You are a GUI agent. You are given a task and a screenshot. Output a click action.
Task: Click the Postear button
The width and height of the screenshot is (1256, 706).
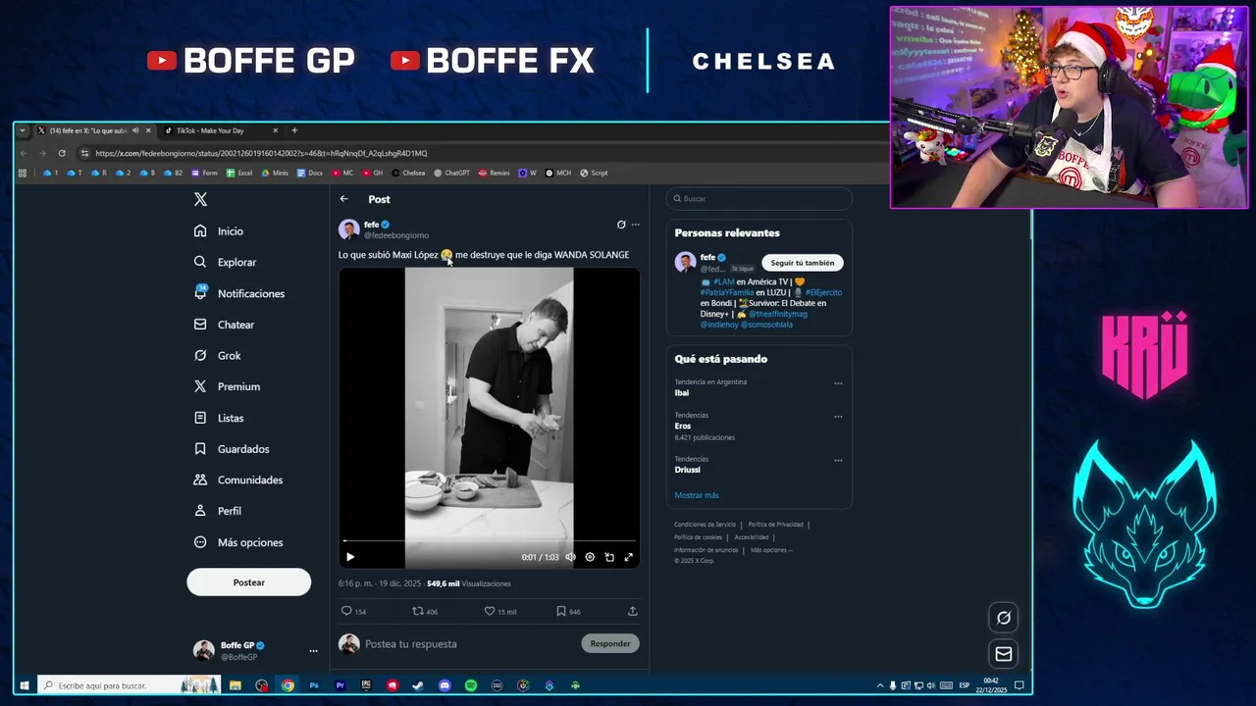pos(249,582)
